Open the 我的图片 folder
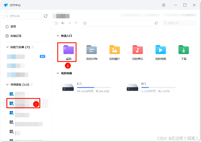 coord(114,52)
